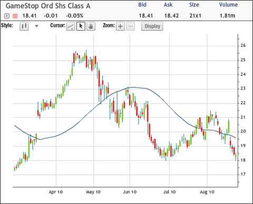The width and height of the screenshot is (253, 204).
Task: Click the Ask column header
Action: [168, 5]
